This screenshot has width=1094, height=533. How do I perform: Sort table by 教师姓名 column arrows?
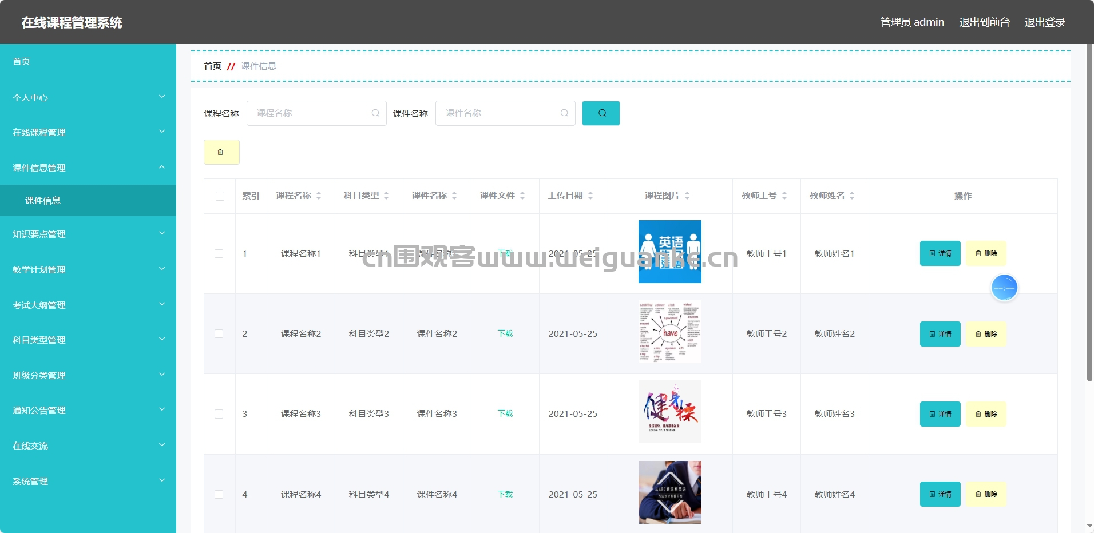(x=852, y=196)
